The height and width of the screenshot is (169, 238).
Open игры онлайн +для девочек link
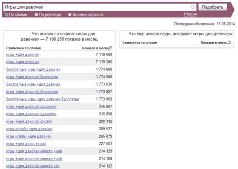(x=29, y=129)
